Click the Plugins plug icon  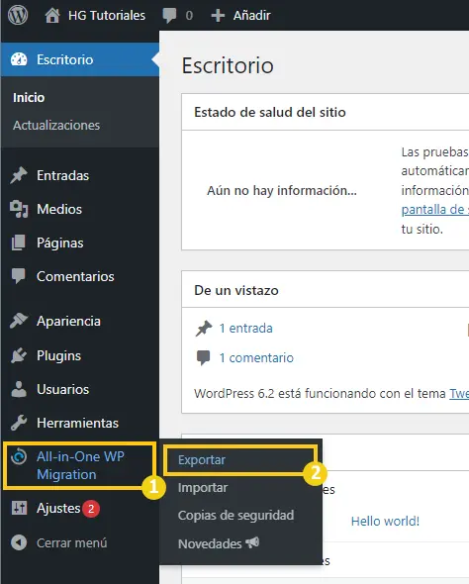pyautogui.click(x=19, y=355)
